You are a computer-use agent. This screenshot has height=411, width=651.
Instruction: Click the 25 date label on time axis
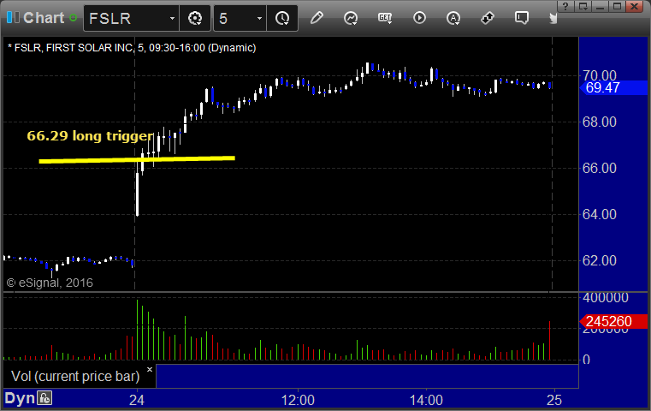(554, 400)
